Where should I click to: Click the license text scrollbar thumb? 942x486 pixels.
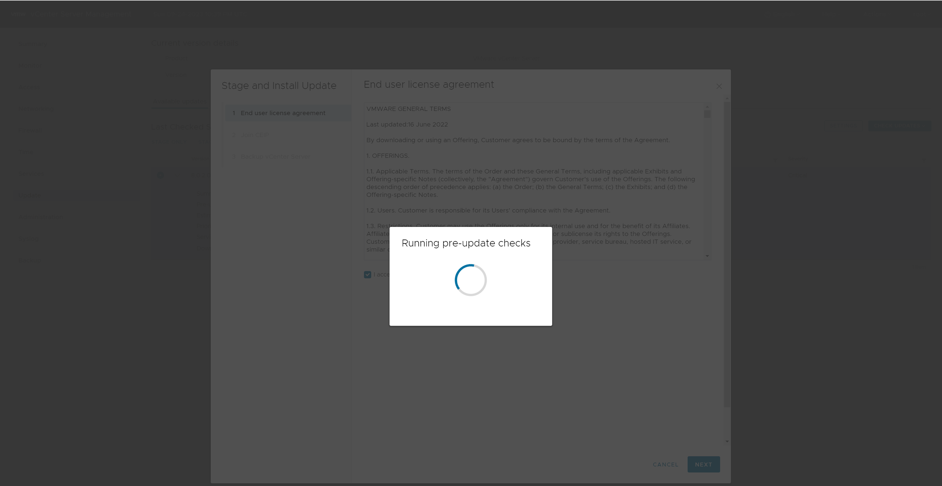(707, 114)
